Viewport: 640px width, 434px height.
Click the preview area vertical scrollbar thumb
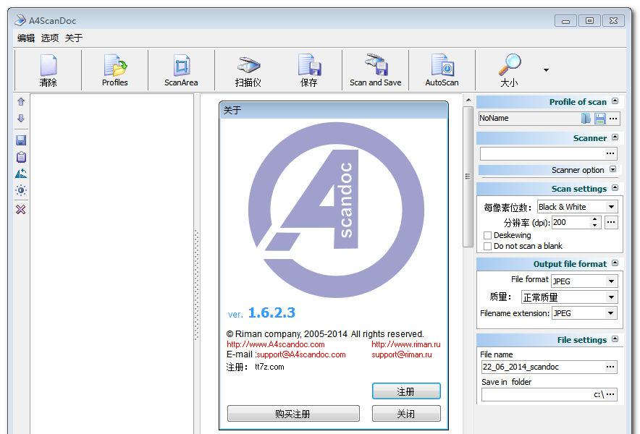(468, 176)
